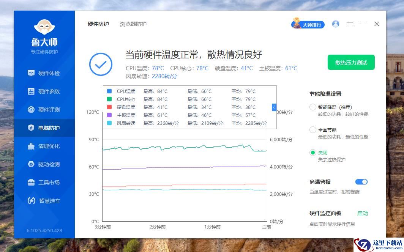Switch to the 硬件防护 tab
This screenshot has width=404, height=252.
click(x=98, y=24)
